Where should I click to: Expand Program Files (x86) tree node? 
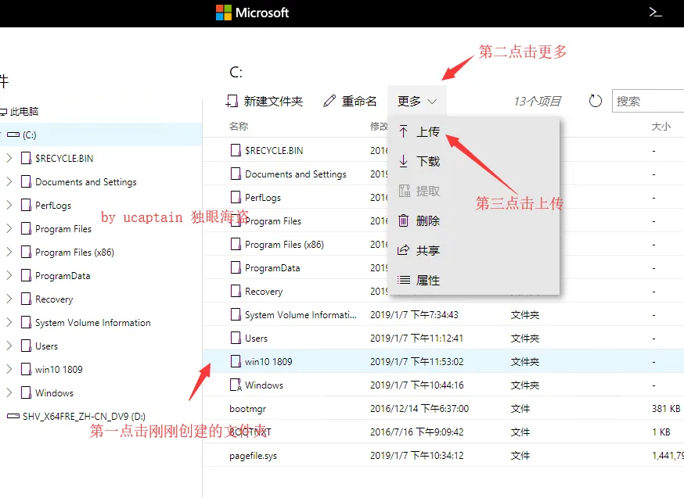pyautogui.click(x=9, y=253)
